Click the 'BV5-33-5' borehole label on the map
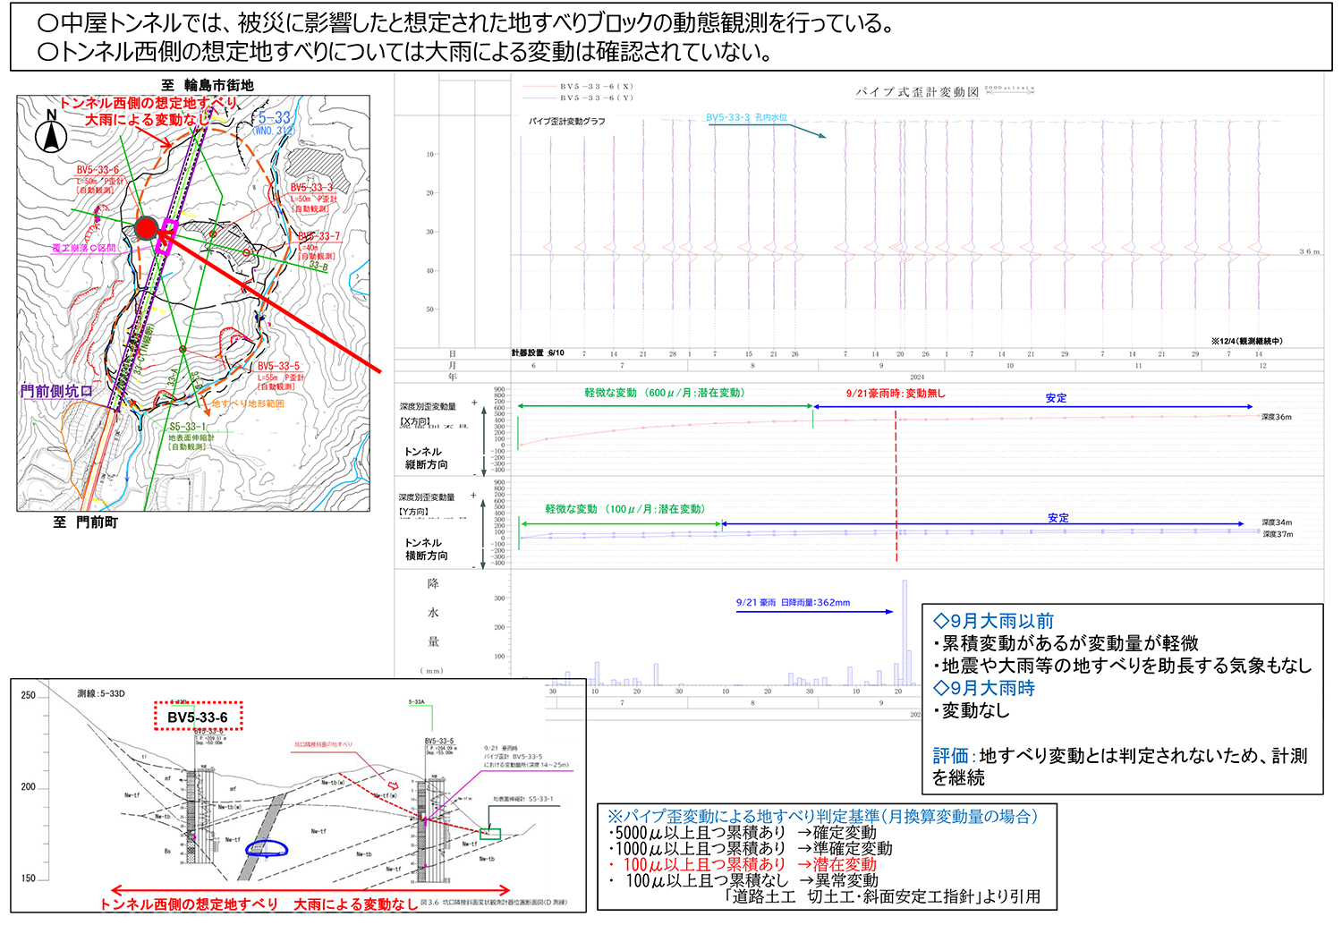This screenshot has height=925, width=1342. 278,366
